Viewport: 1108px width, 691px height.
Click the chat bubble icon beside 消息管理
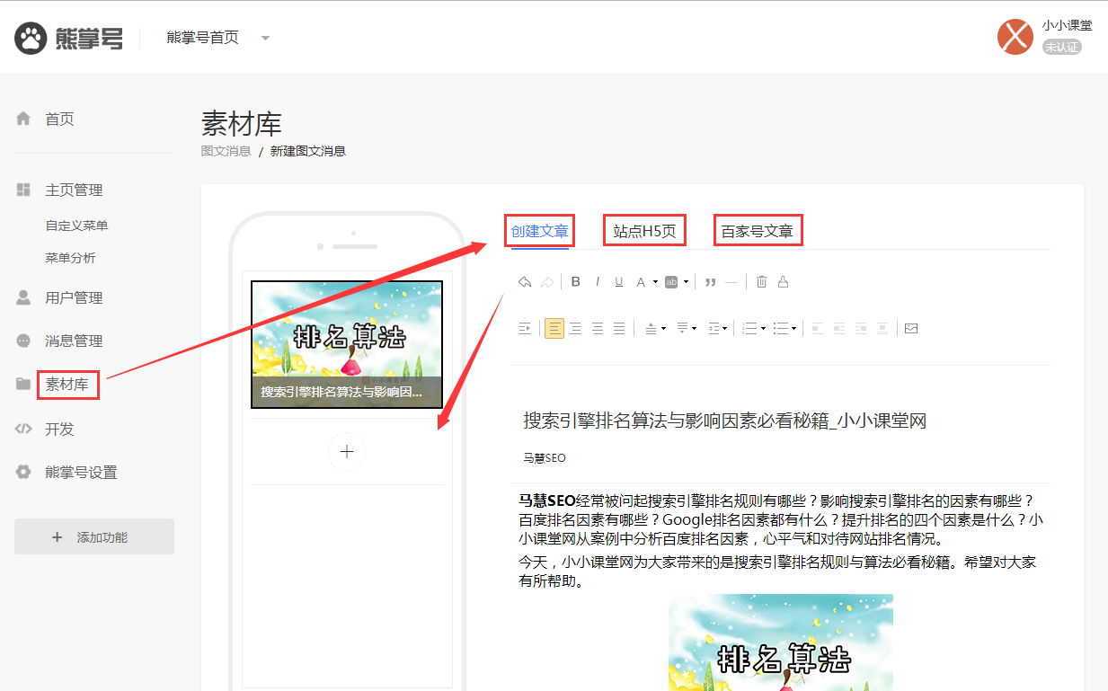(x=23, y=341)
